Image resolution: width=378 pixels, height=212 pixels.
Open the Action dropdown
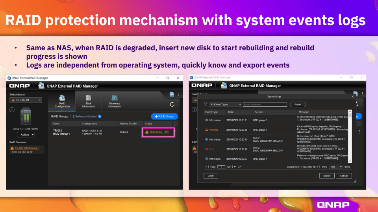click(26, 135)
